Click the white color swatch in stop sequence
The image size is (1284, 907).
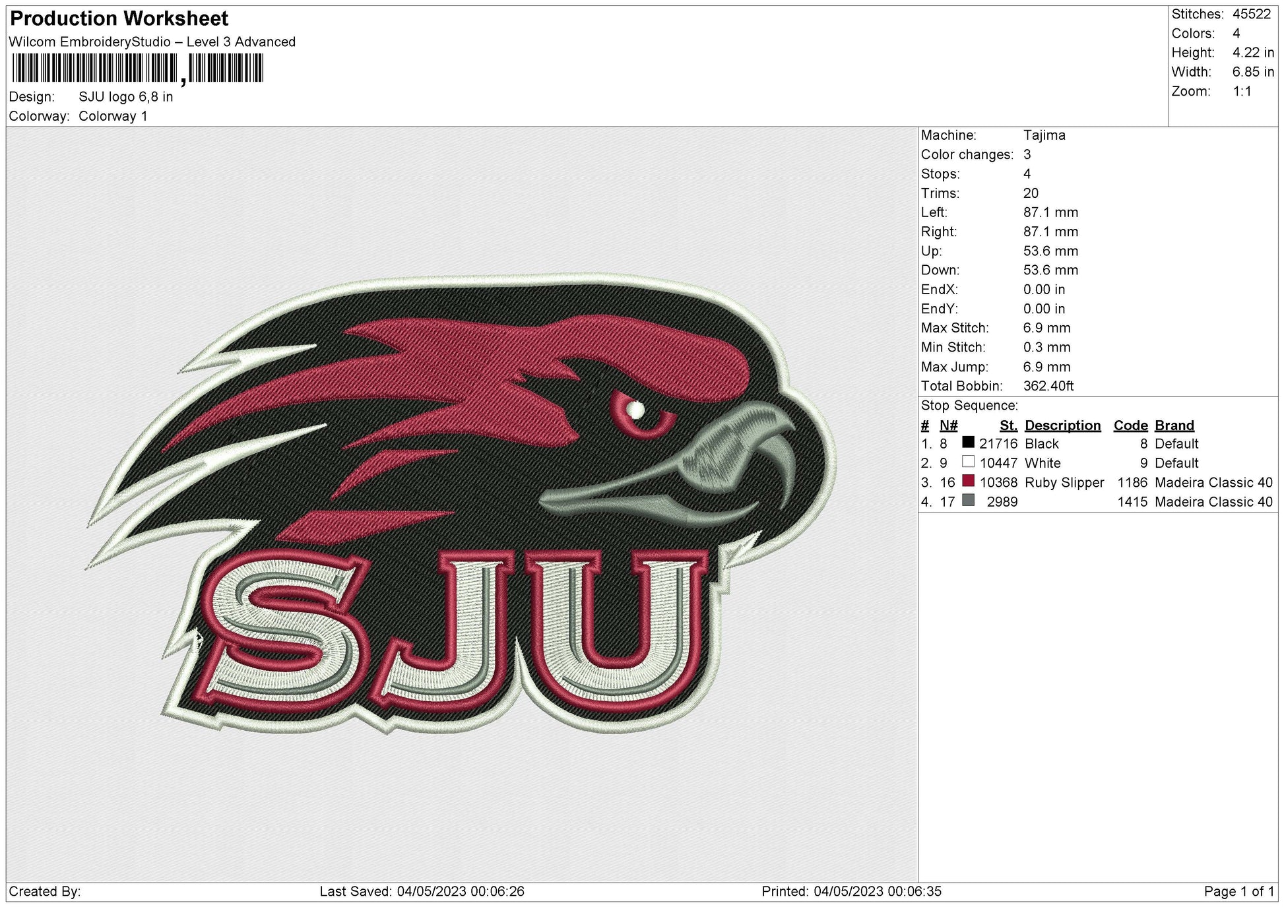(x=968, y=462)
